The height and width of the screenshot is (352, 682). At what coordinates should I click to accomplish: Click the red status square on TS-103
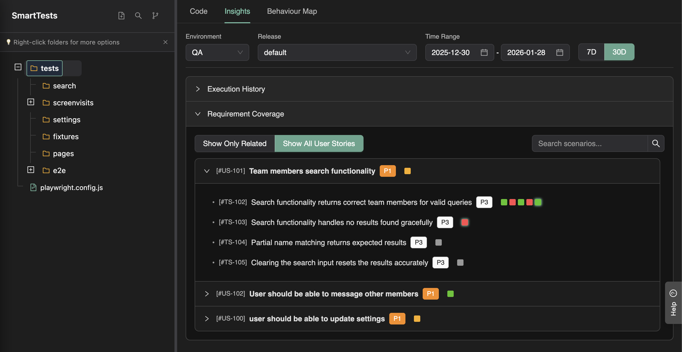pos(464,222)
